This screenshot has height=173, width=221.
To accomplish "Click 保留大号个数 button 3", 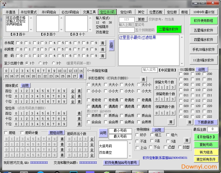I will [x=172, y=87].
